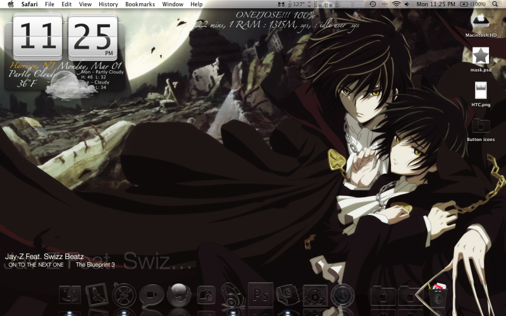
Task: Click 'ON TO THE NEXT ONE' song title
Action: [36, 265]
